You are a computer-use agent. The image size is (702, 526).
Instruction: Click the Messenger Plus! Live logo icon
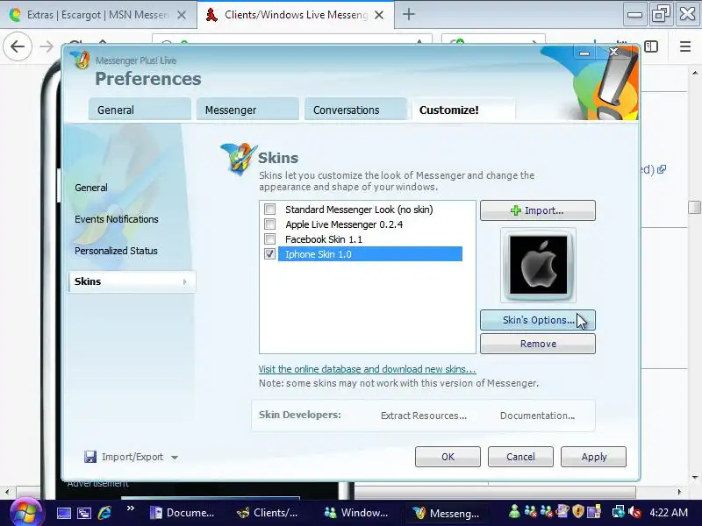click(x=82, y=60)
